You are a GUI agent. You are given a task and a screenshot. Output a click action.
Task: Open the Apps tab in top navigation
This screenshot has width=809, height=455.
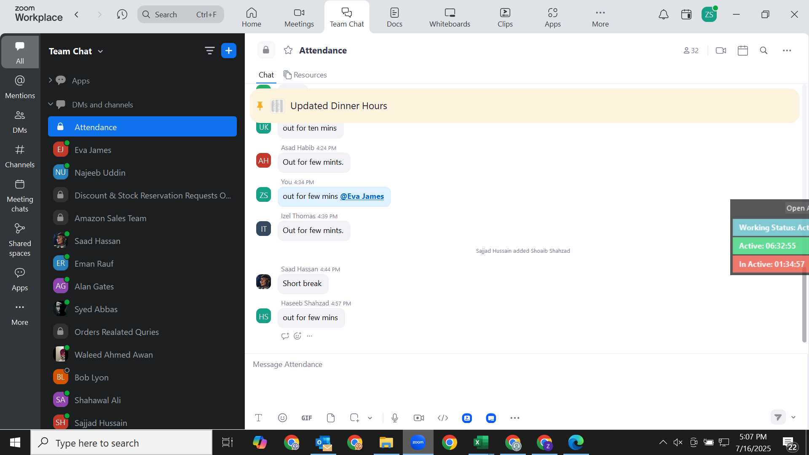[553, 17]
